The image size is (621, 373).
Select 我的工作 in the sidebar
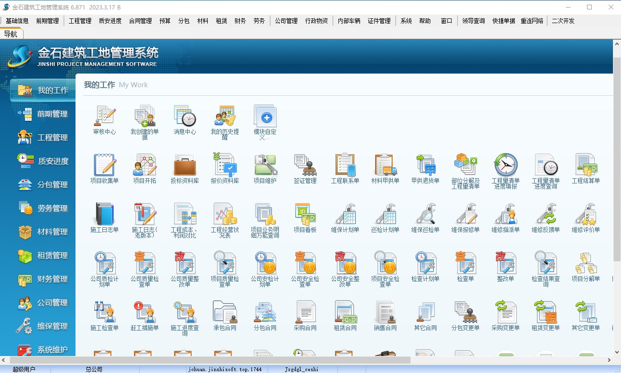coord(42,90)
